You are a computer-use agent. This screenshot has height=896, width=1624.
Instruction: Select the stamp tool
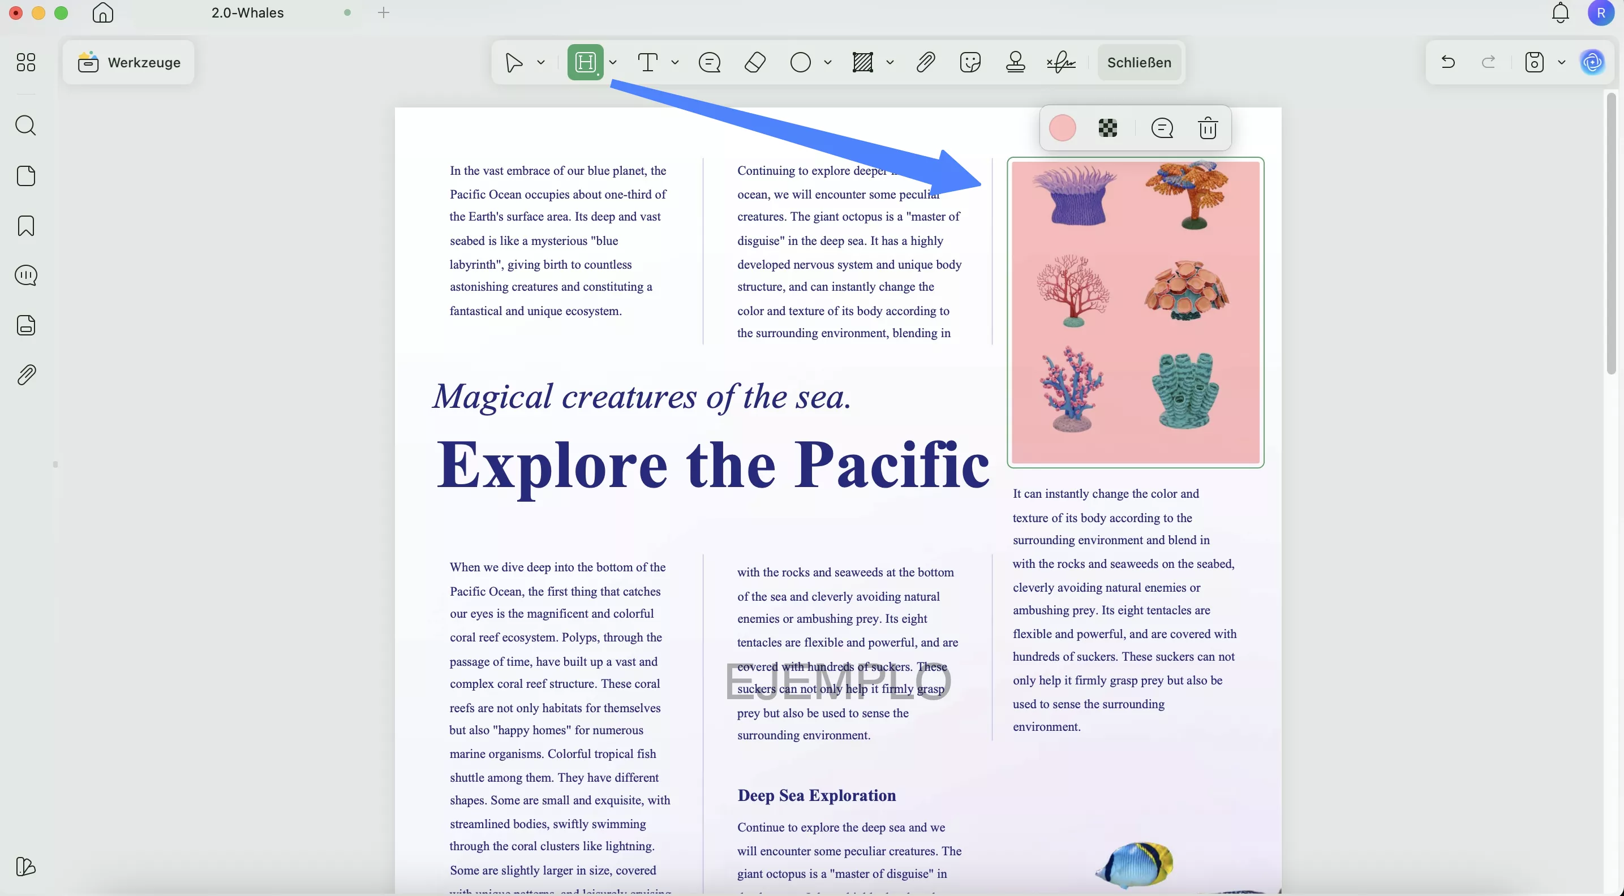(1015, 62)
